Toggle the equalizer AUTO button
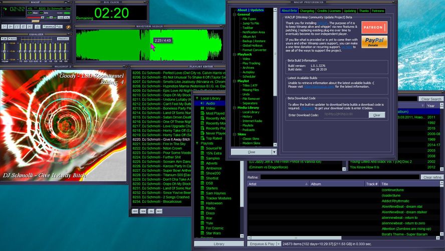This screenshot has height=251, width=445. click(x=13, y=38)
